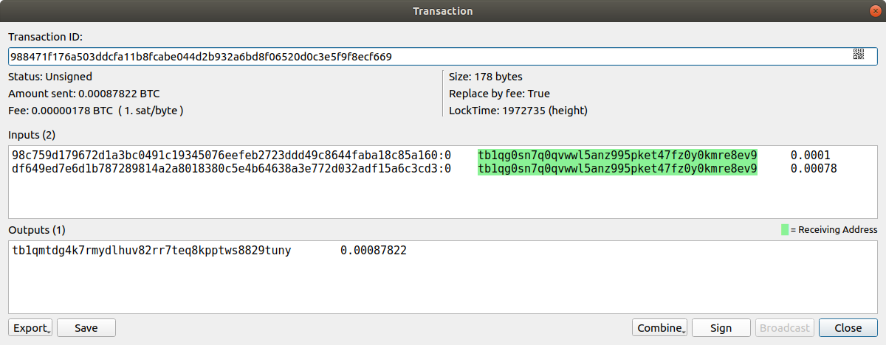
Task: Click the Replace by fee: True label
Action: pos(499,94)
